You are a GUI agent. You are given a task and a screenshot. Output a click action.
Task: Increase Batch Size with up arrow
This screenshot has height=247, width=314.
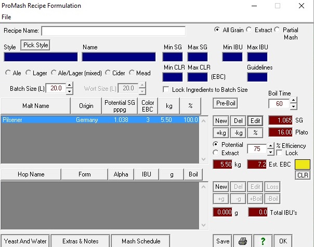pyautogui.click(x=69, y=85)
